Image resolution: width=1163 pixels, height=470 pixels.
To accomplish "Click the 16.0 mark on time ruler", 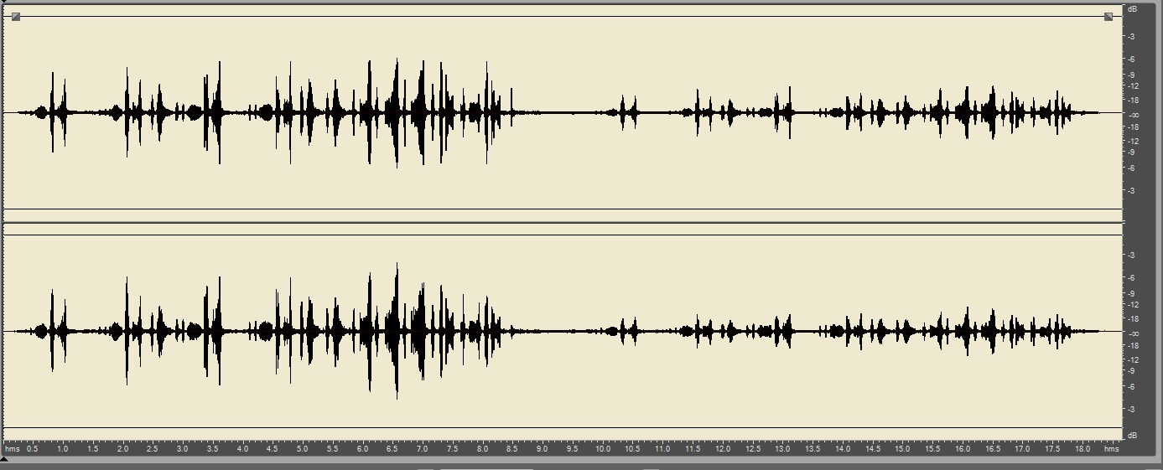I will click(x=962, y=449).
